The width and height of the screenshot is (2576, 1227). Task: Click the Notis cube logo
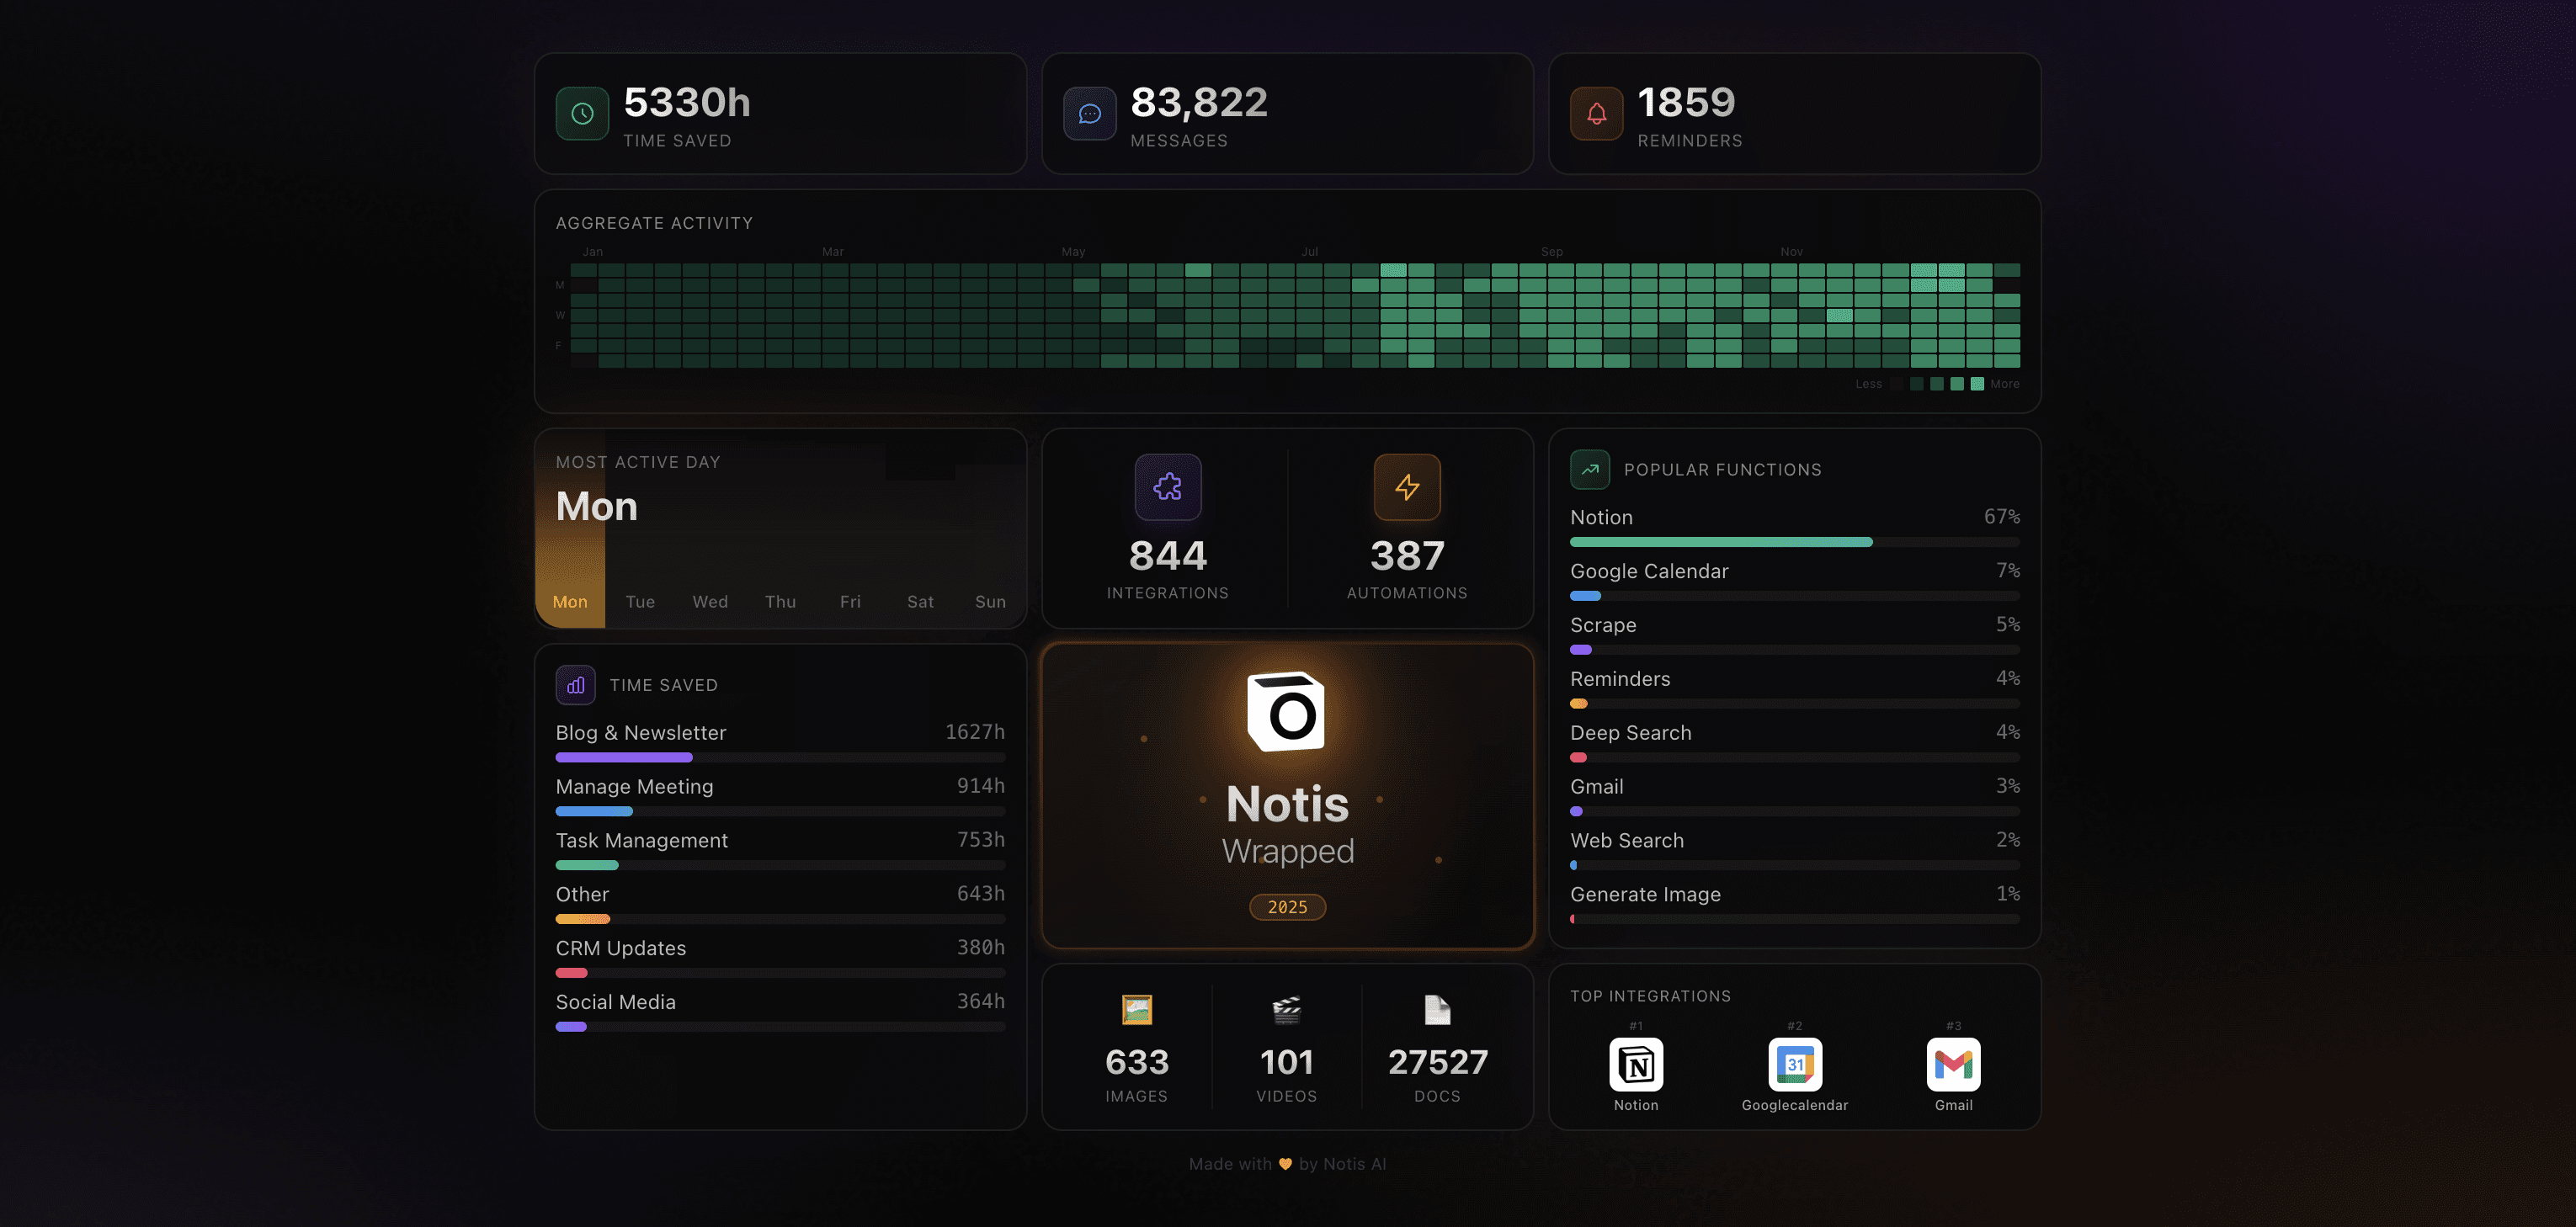[x=1286, y=712]
